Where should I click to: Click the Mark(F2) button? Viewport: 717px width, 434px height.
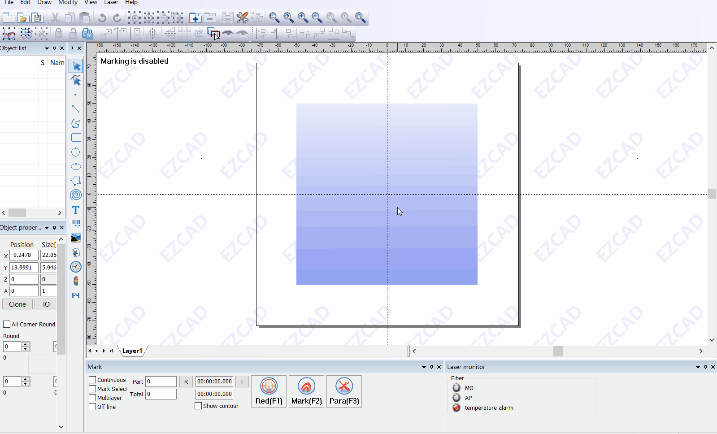click(307, 391)
